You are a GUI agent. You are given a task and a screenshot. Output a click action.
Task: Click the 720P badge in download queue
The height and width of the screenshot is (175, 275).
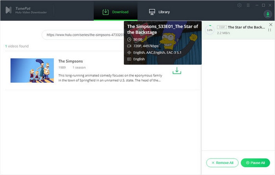222,27
